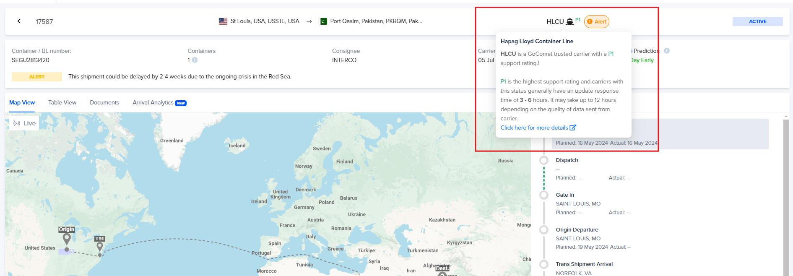The image size is (793, 276).
Task: Click the Trans Shipment Arrival milestone title
Action: (x=584, y=264)
